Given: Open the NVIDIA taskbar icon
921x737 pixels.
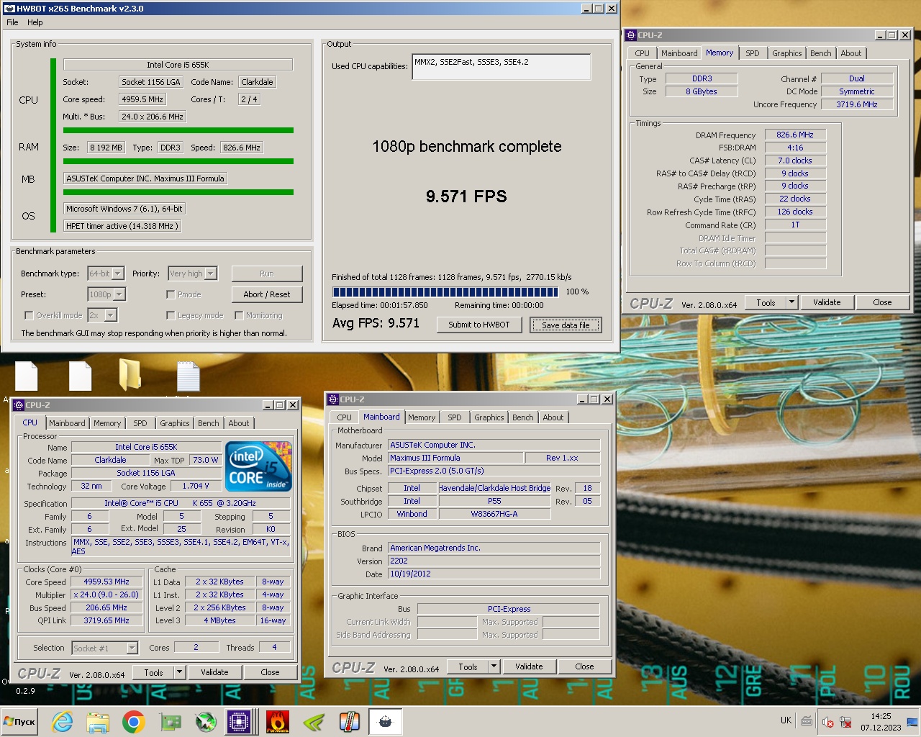Looking at the screenshot, I should pos(314,722).
